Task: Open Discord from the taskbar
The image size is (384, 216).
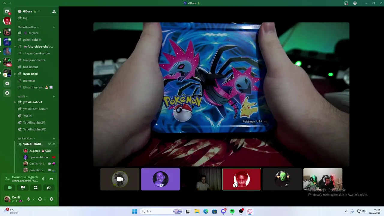Action: (223, 211)
